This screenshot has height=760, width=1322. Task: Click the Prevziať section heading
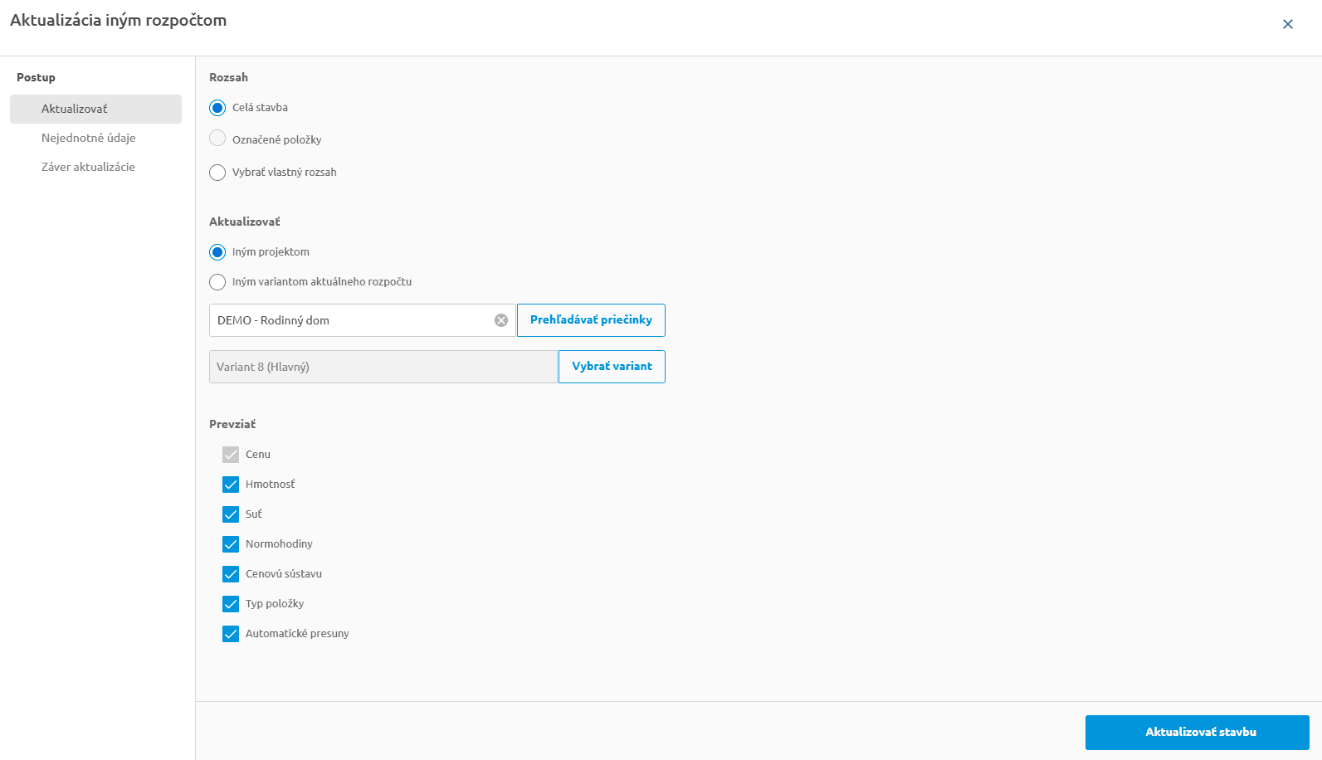(232, 424)
